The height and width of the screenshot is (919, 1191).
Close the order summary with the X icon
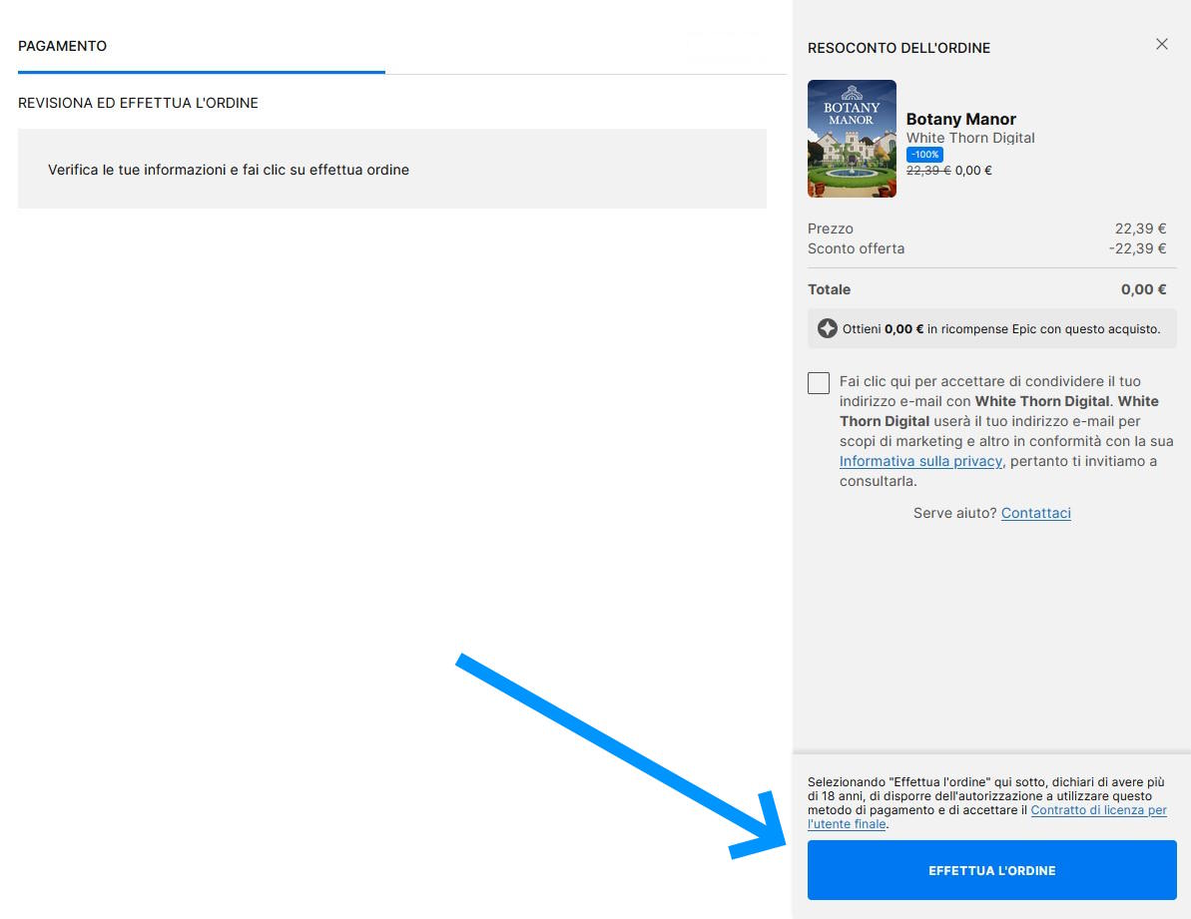(1161, 44)
